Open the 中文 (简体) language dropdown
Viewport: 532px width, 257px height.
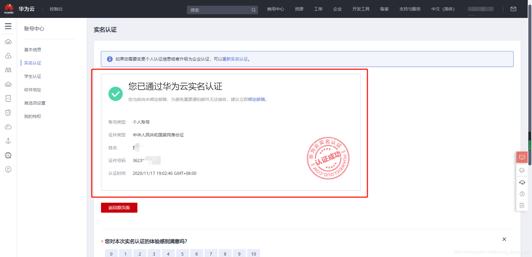[443, 9]
